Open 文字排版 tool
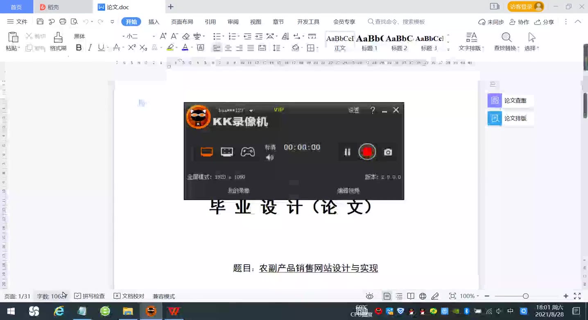588x320 pixels. click(471, 42)
